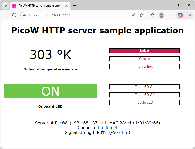Reload the page with Refresh icon
The height and width of the screenshot is (149, 195).
click(x=14, y=15)
